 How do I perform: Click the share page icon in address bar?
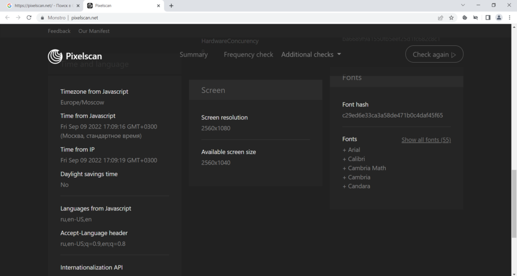[440, 17]
